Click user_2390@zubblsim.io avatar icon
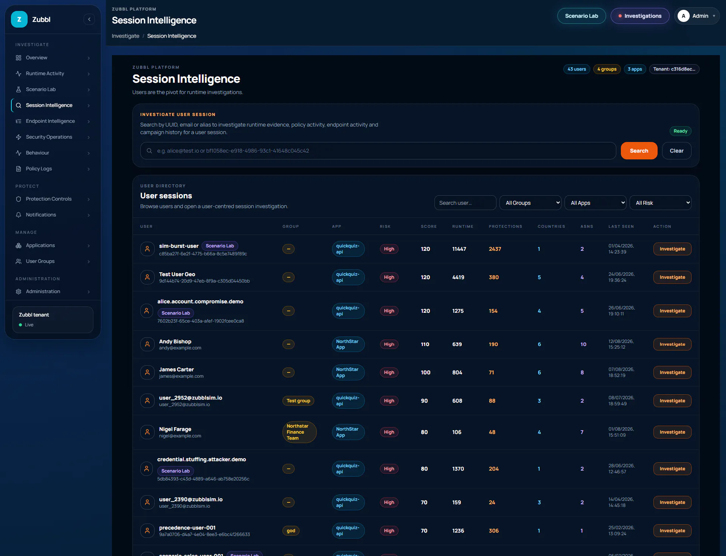The height and width of the screenshot is (556, 726). click(147, 502)
